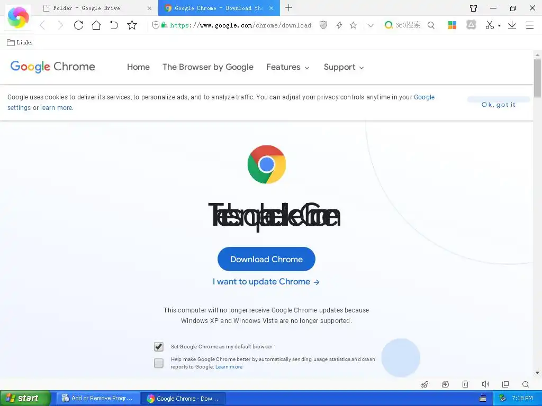Open Learn more link near usage statistics
Viewport: 542px width, 406px height.
point(229,367)
